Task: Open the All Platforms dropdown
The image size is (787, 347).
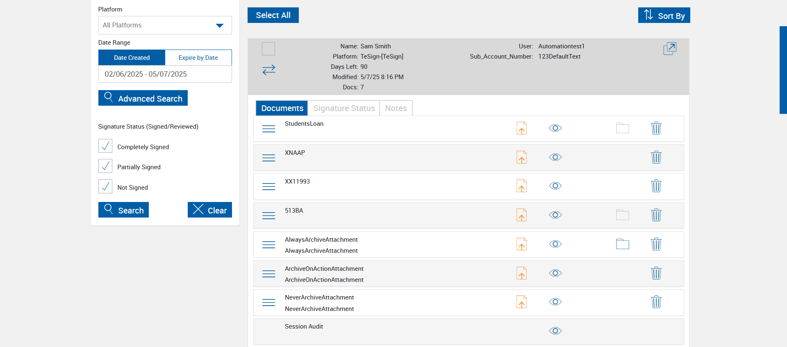Action: pos(165,25)
